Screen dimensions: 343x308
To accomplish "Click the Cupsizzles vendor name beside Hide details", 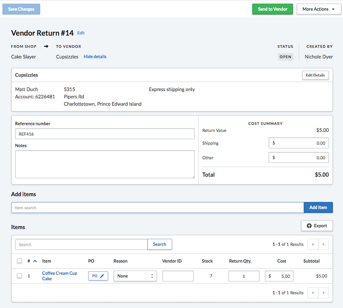I will [67, 57].
